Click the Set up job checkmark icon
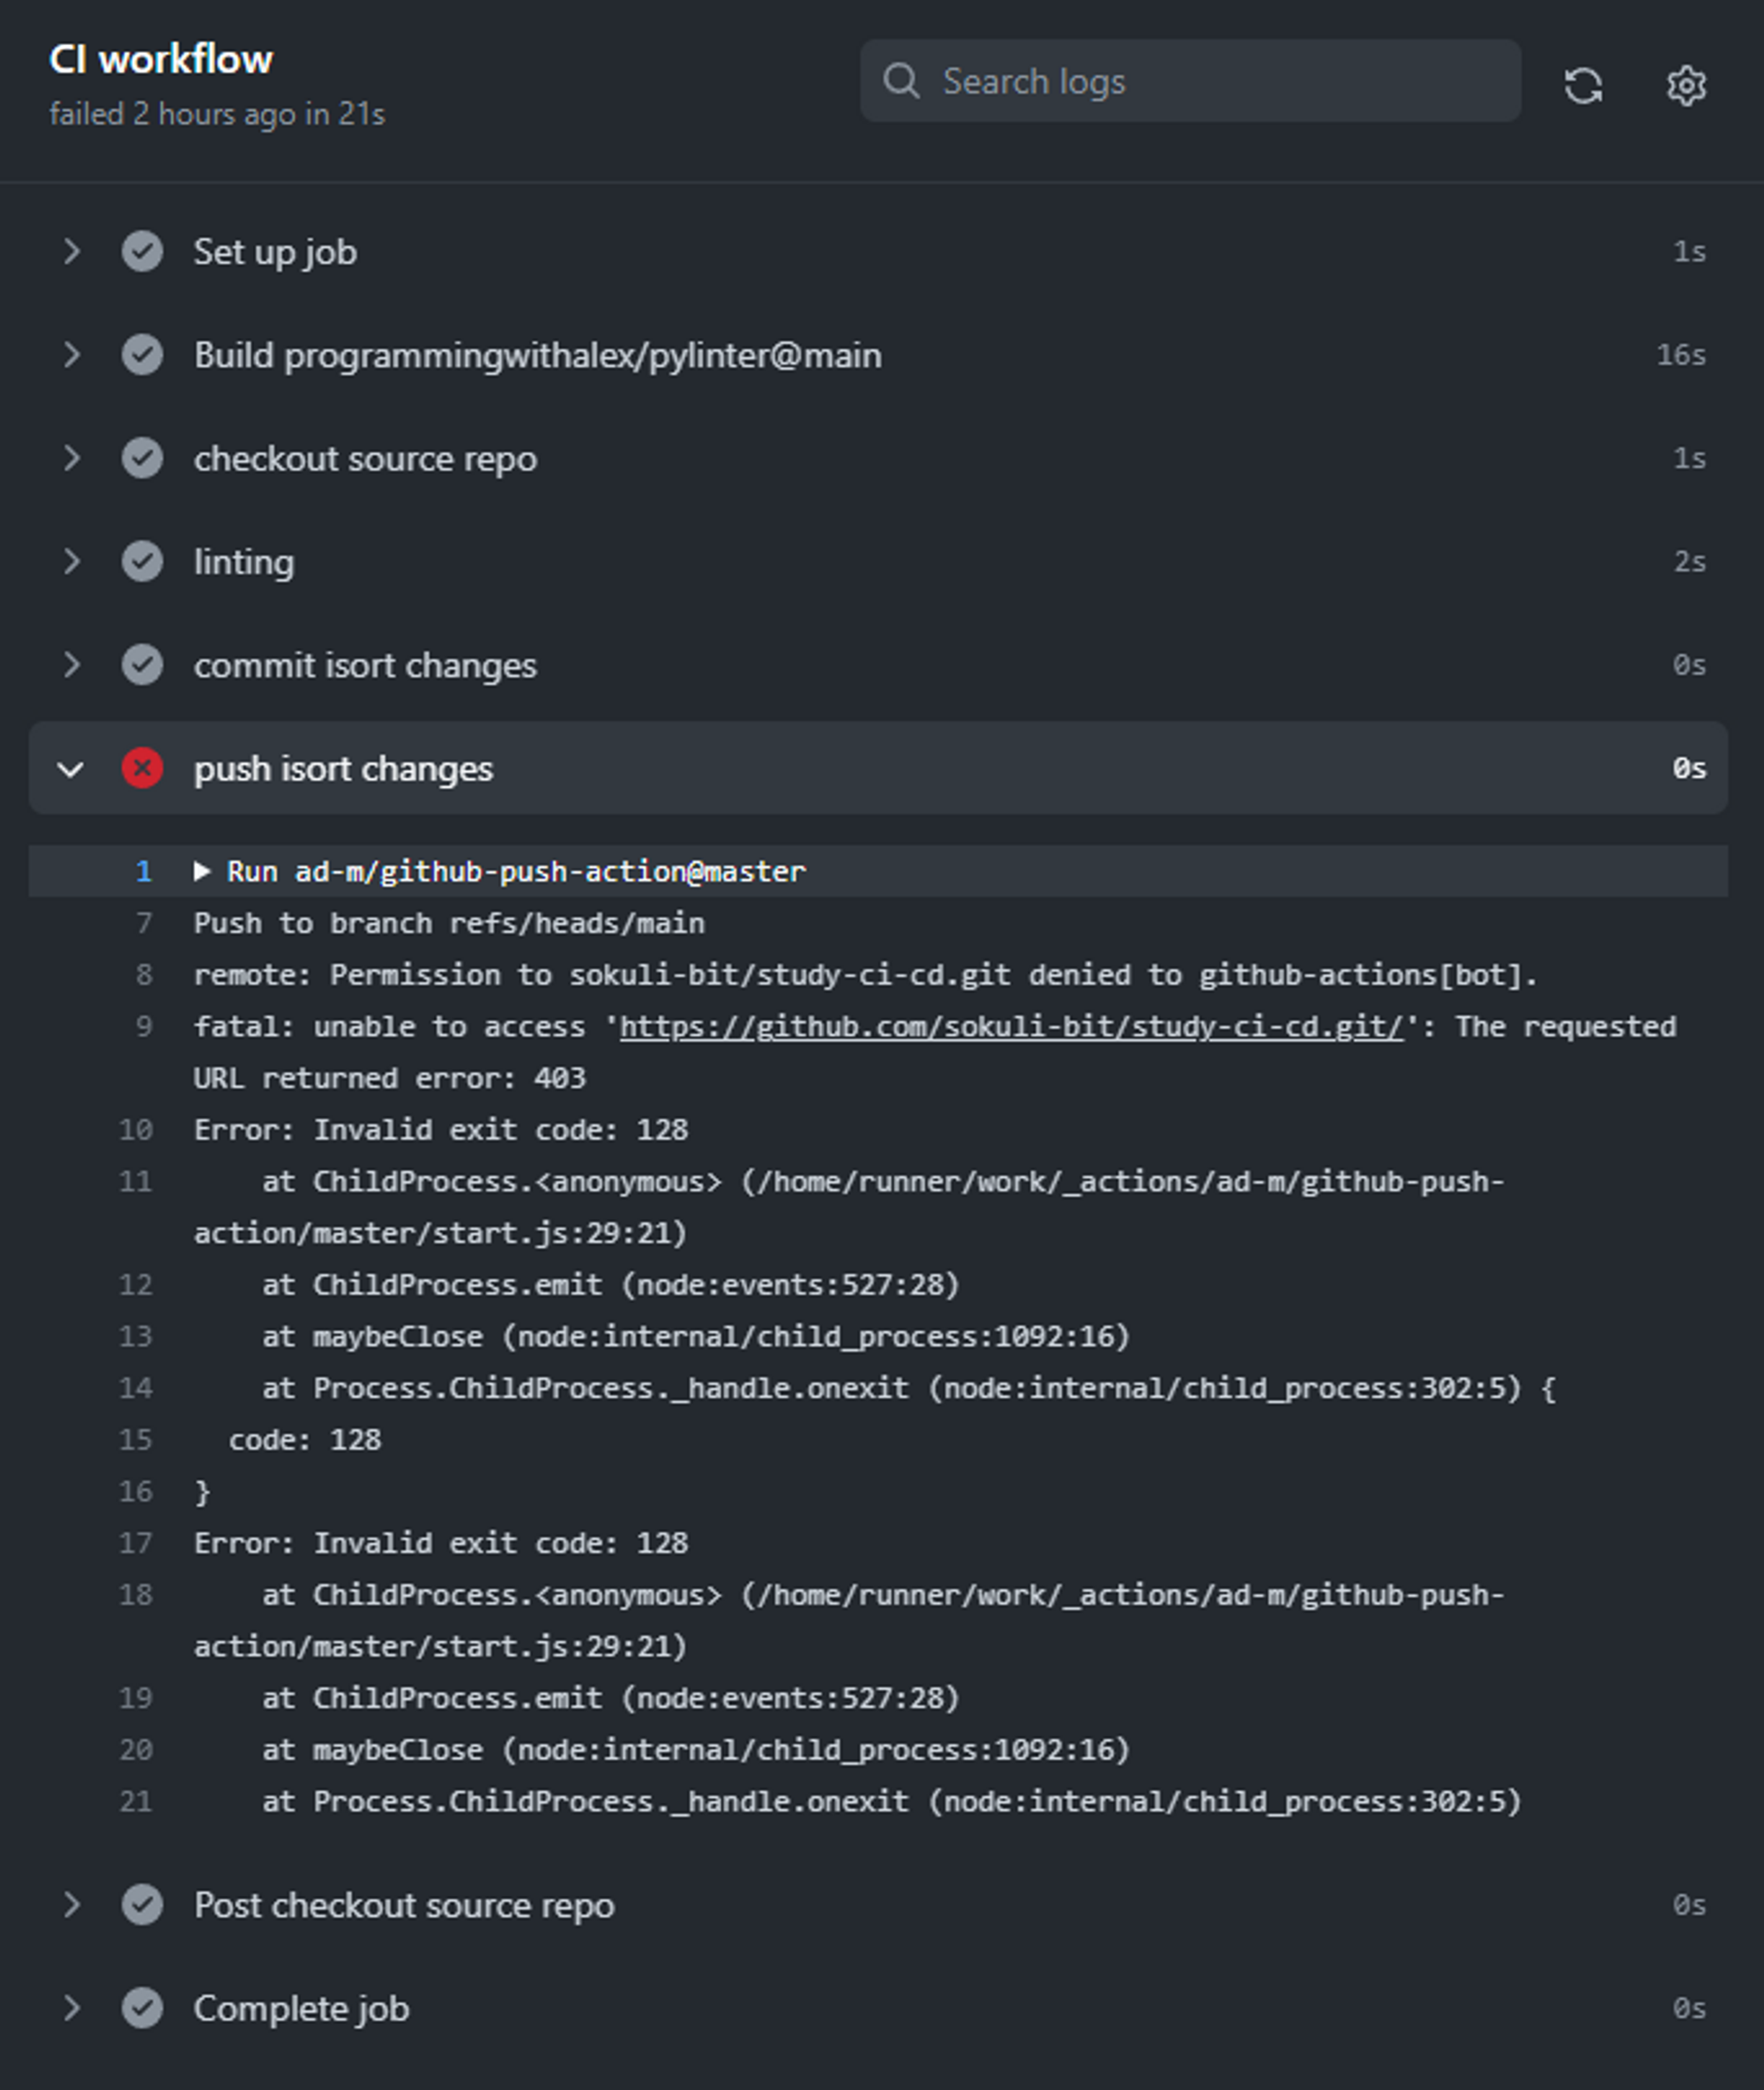Viewport: 1764px width, 2090px height. pyautogui.click(x=142, y=252)
